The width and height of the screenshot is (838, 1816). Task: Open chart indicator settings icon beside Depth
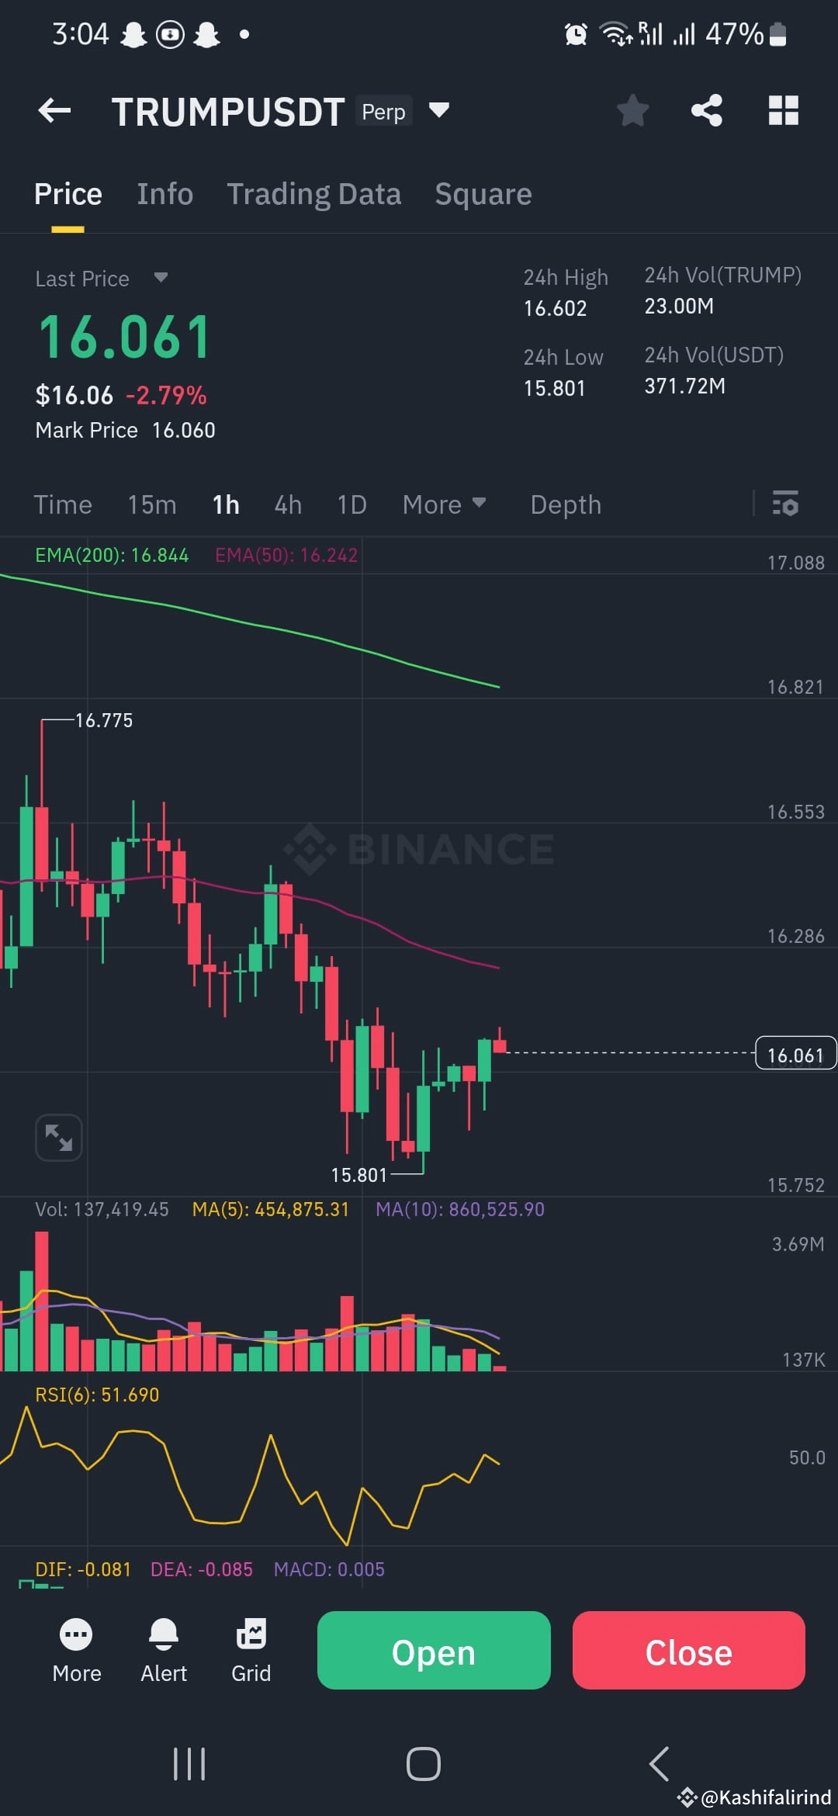point(786,504)
